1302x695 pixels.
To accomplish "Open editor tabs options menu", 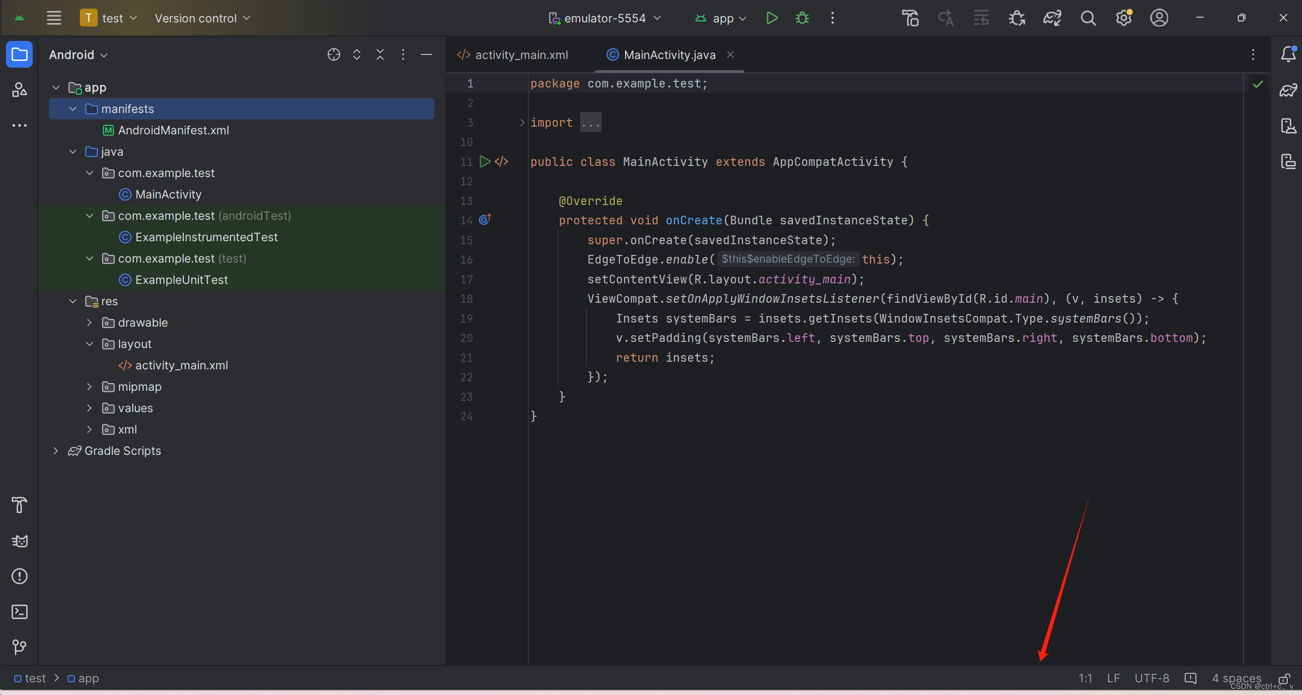I will [1253, 54].
